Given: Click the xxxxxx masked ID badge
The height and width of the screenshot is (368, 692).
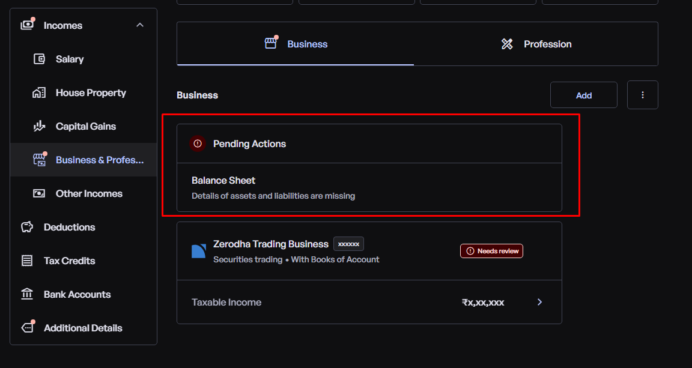Looking at the screenshot, I should [348, 244].
